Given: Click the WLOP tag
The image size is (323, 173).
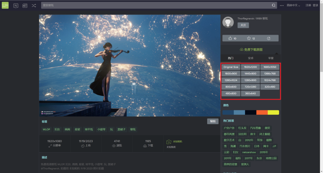Looking at the screenshot, I should point(46,129).
